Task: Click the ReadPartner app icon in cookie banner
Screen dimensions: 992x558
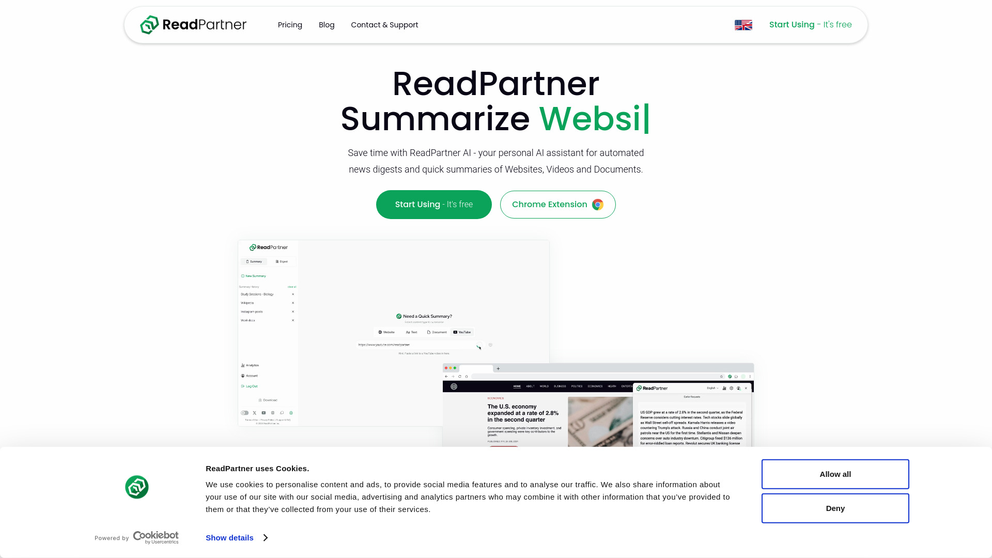Action: tap(136, 487)
